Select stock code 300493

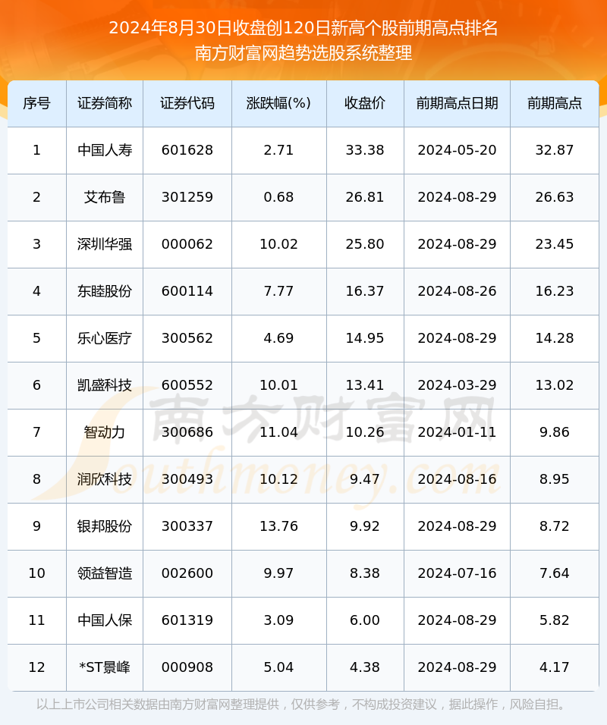point(187,479)
